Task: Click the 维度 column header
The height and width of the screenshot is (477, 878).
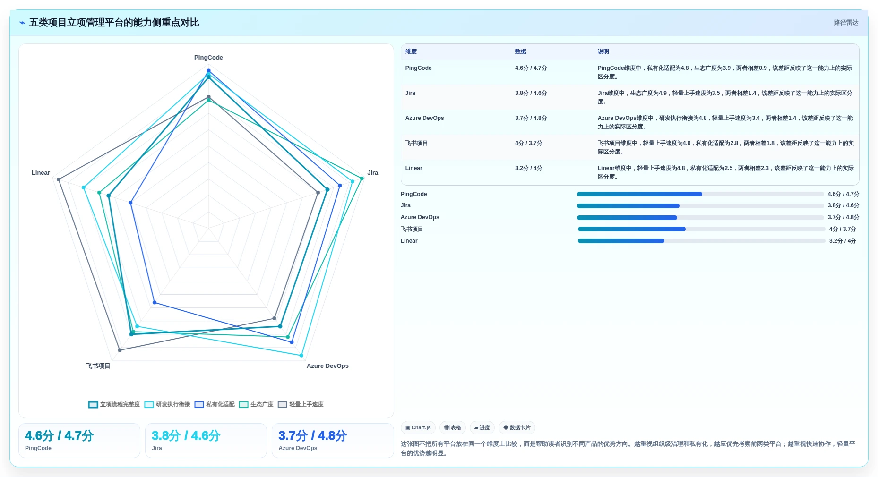Action: tap(411, 51)
